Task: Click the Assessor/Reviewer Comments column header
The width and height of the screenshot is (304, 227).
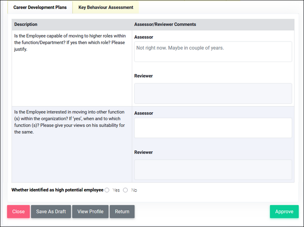Action: pos(165,24)
